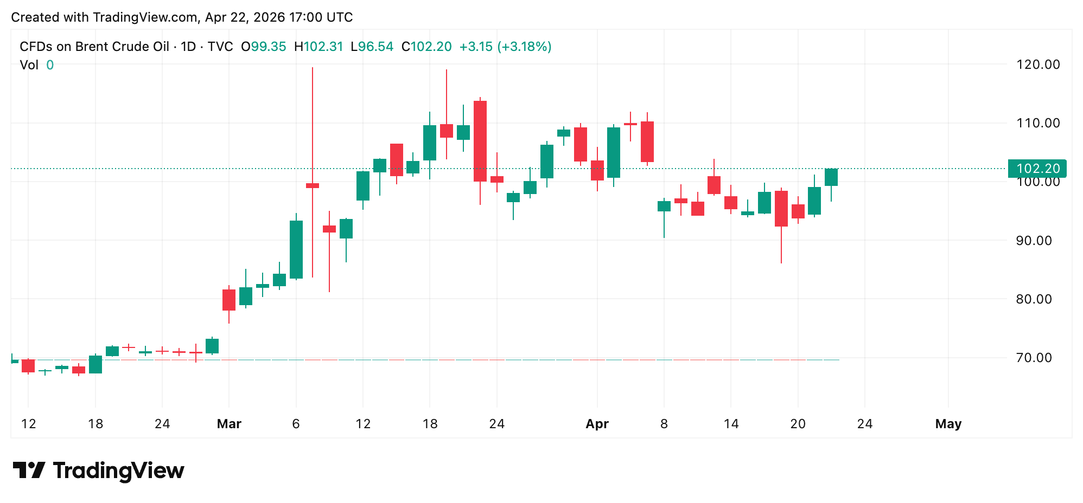Click the current price label 102.20
Viewport: 1083px width, 503px height.
(1037, 169)
